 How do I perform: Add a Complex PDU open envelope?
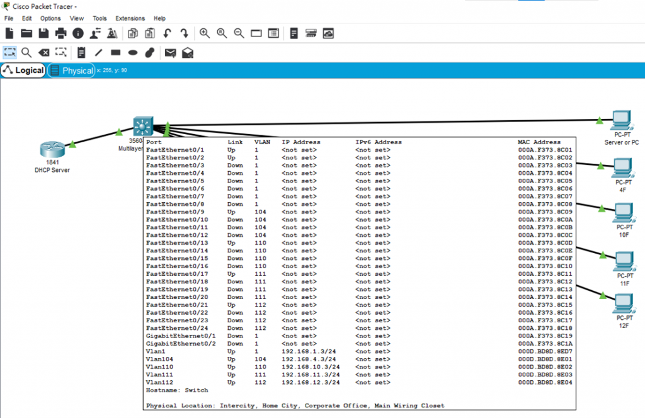click(188, 53)
